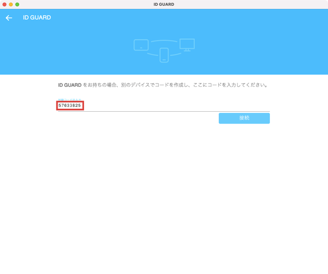This screenshot has width=328, height=274.
Task: Click the ID GUARD header title
Action: pyautogui.click(x=37, y=18)
